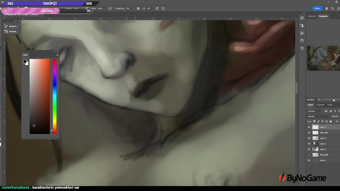Click the Navigator preview thumbnail
The height and width of the screenshot is (191, 340).
pyautogui.click(x=324, y=58)
